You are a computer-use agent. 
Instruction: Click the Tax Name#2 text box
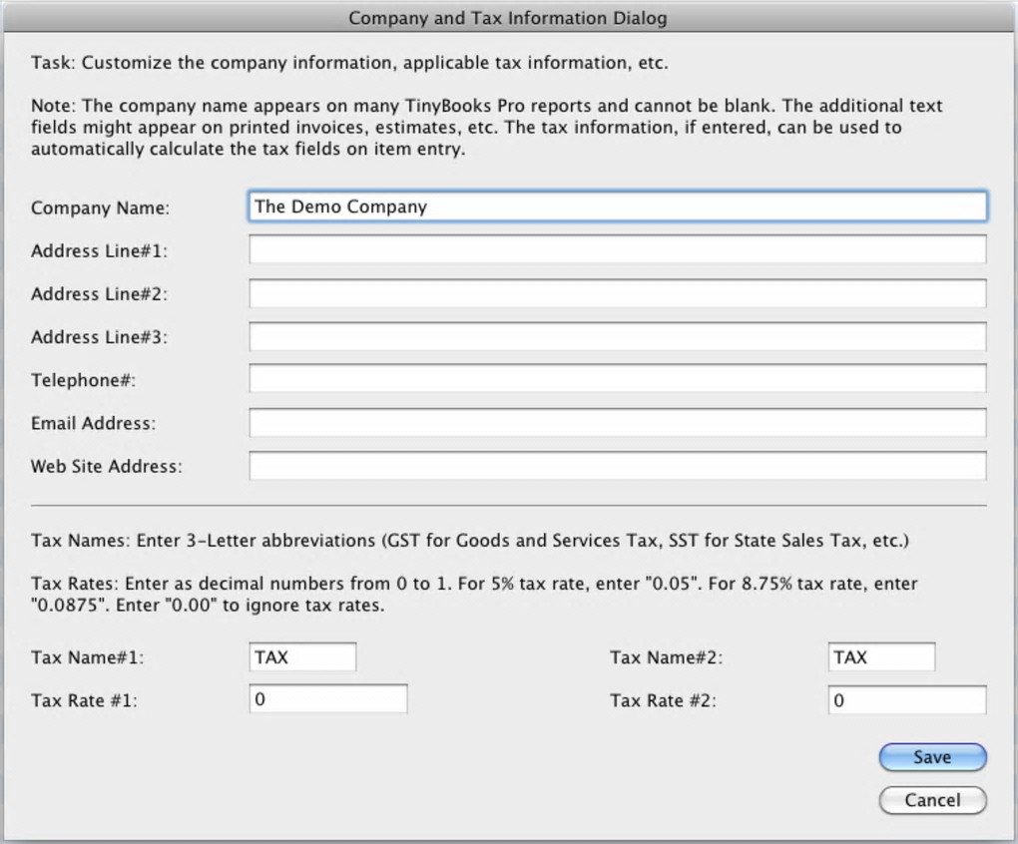coord(881,657)
